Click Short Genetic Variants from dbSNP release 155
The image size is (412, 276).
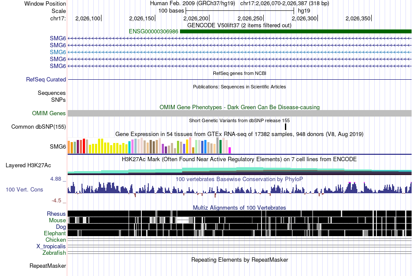[x=239, y=120]
